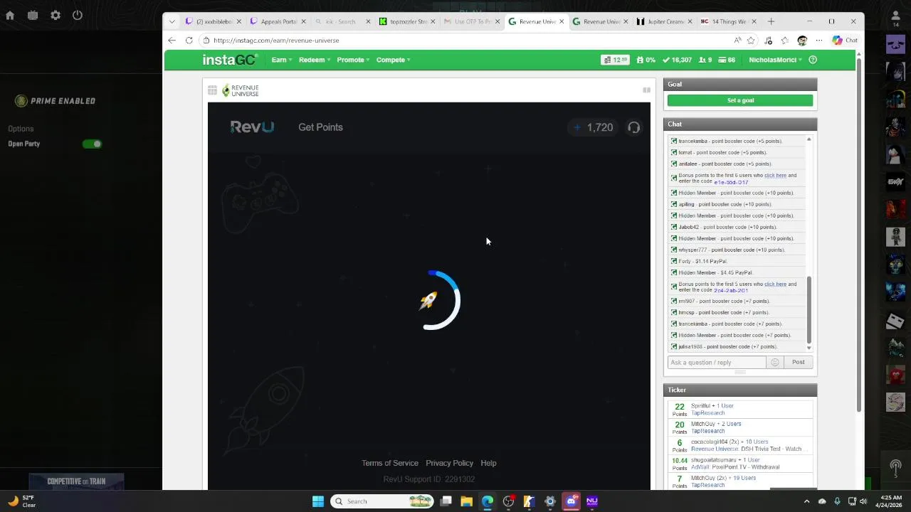The width and height of the screenshot is (911, 512).
Task: Expand the Earn menu
Action: click(x=281, y=60)
